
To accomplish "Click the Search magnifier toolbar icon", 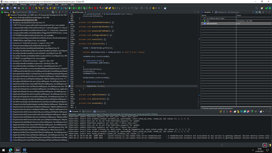I will coord(113,8).
